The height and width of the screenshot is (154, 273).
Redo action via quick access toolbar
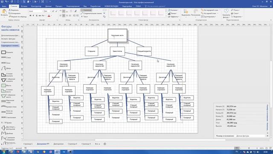(x=12, y=2)
